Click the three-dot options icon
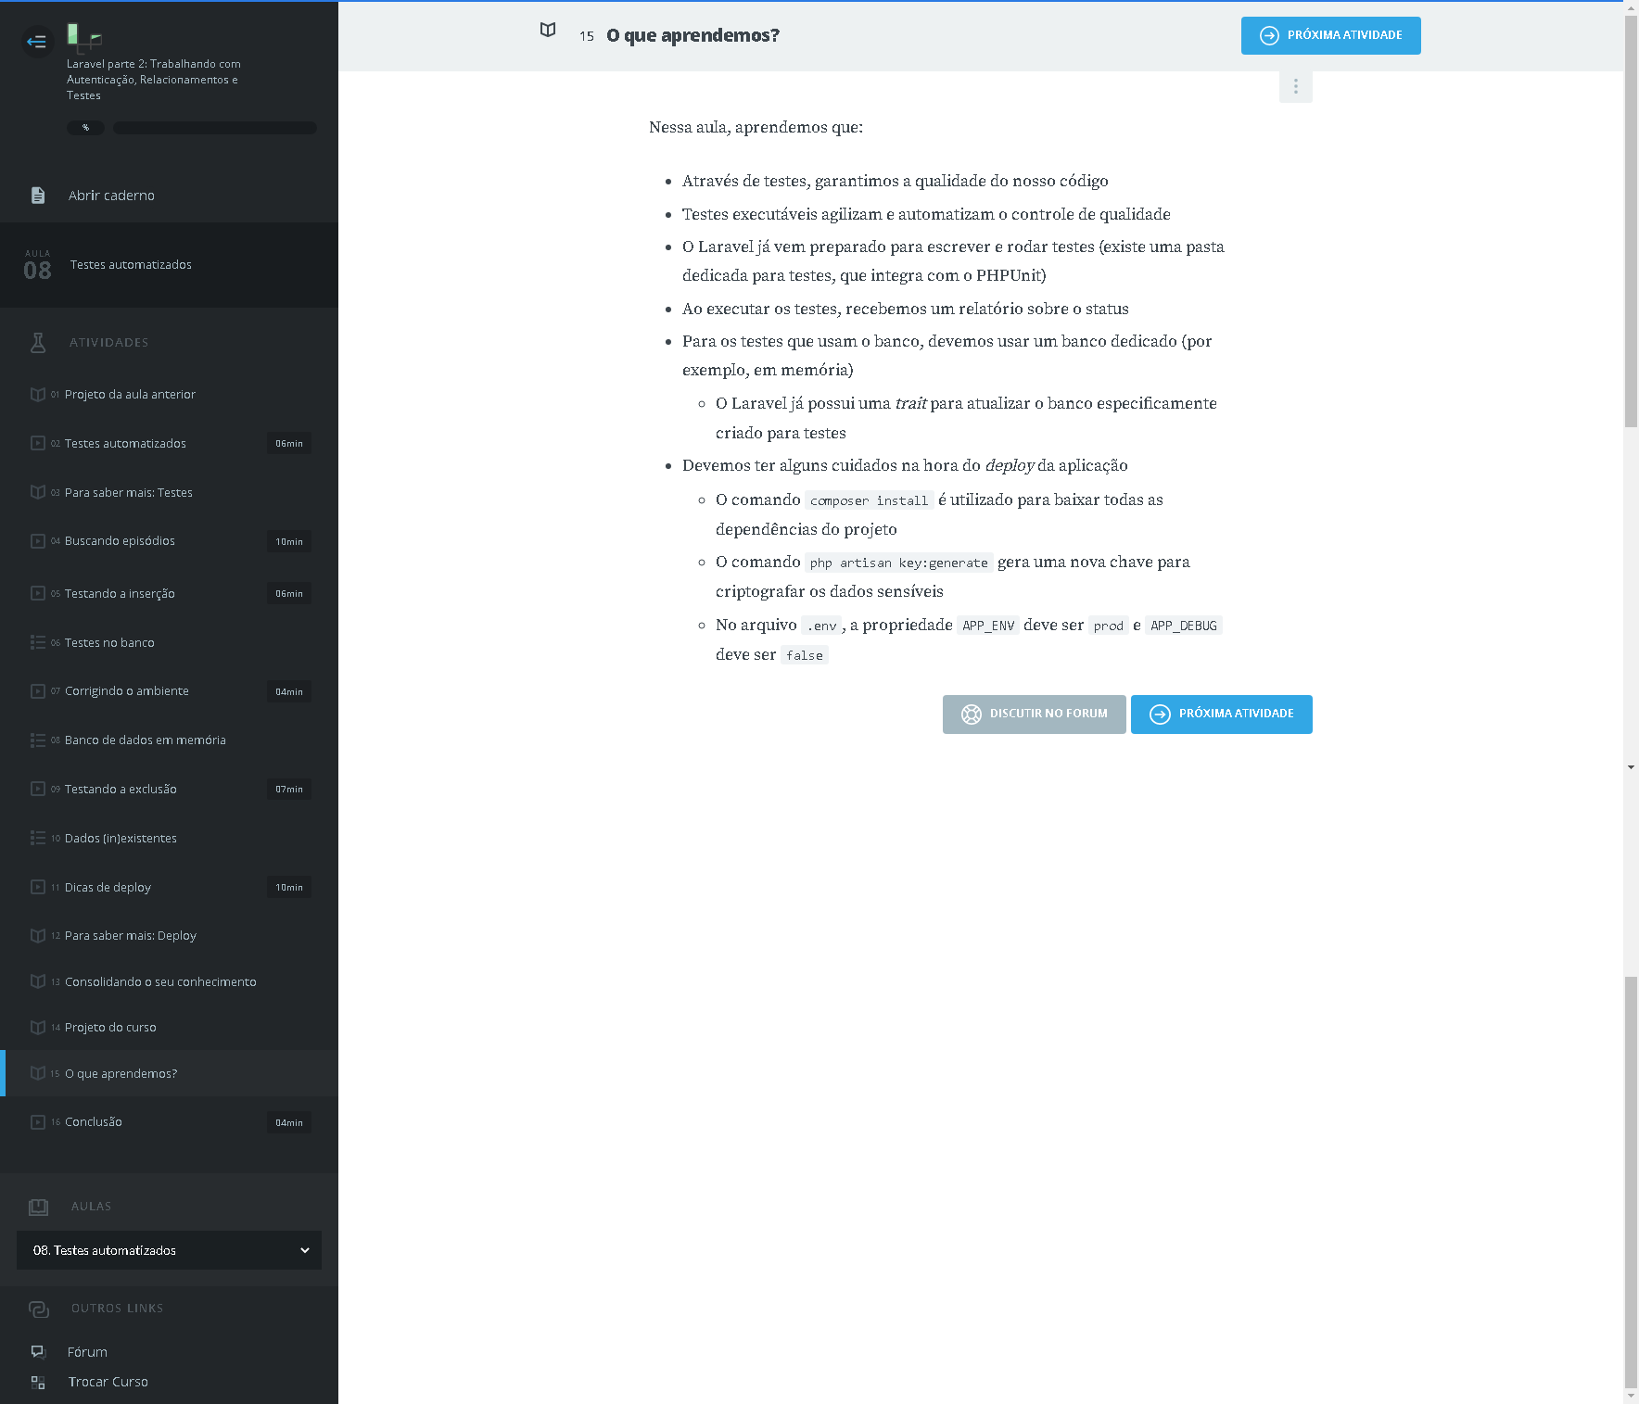The image size is (1639, 1404). coord(1295,87)
